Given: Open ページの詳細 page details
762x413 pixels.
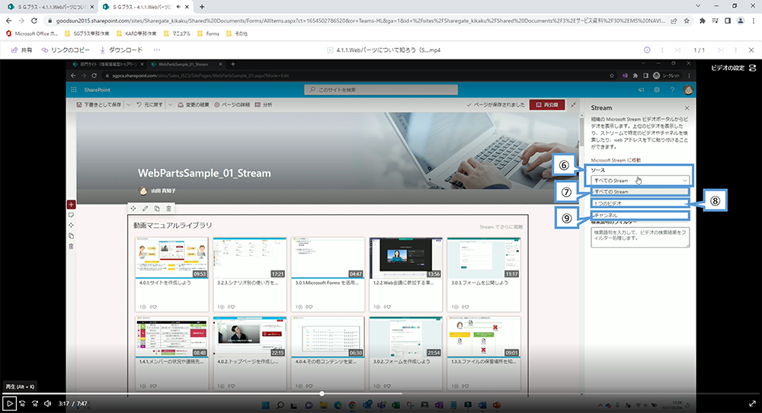Looking at the screenshot, I should coord(232,104).
